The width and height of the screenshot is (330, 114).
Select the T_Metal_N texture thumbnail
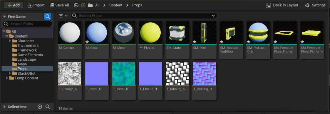pyautogui.click(x=97, y=74)
